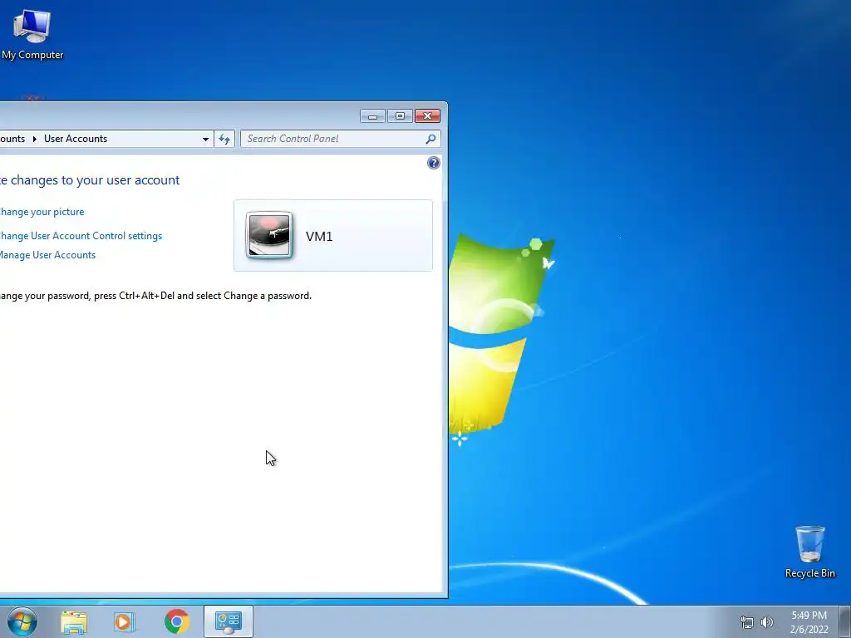This screenshot has height=638, width=851.
Task: Expand the breadcrumb arrow before User Accounts
Action: click(34, 139)
